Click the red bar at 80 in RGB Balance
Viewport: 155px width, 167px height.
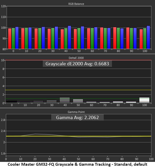click(x=115, y=38)
